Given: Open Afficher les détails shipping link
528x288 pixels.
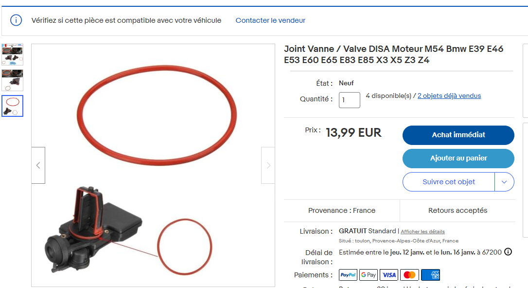Looking at the screenshot, I should [422, 232].
